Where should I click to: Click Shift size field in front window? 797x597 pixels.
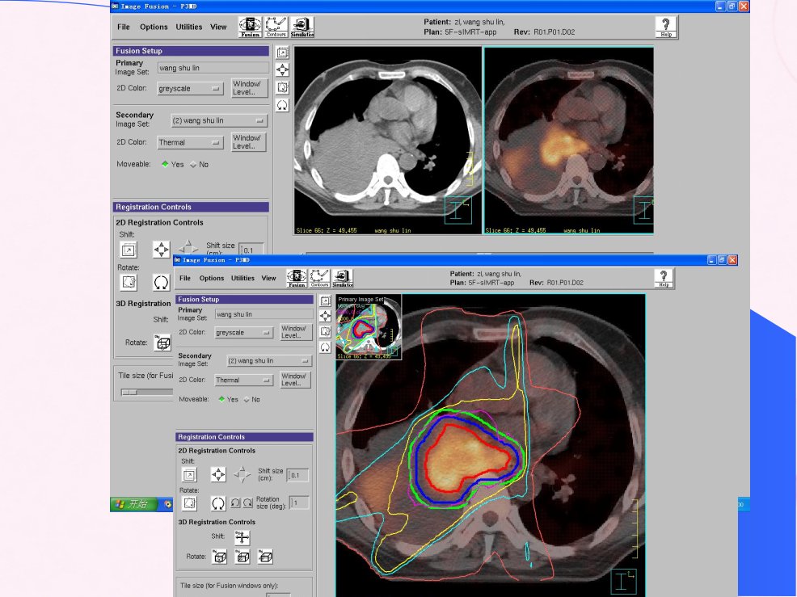297,475
